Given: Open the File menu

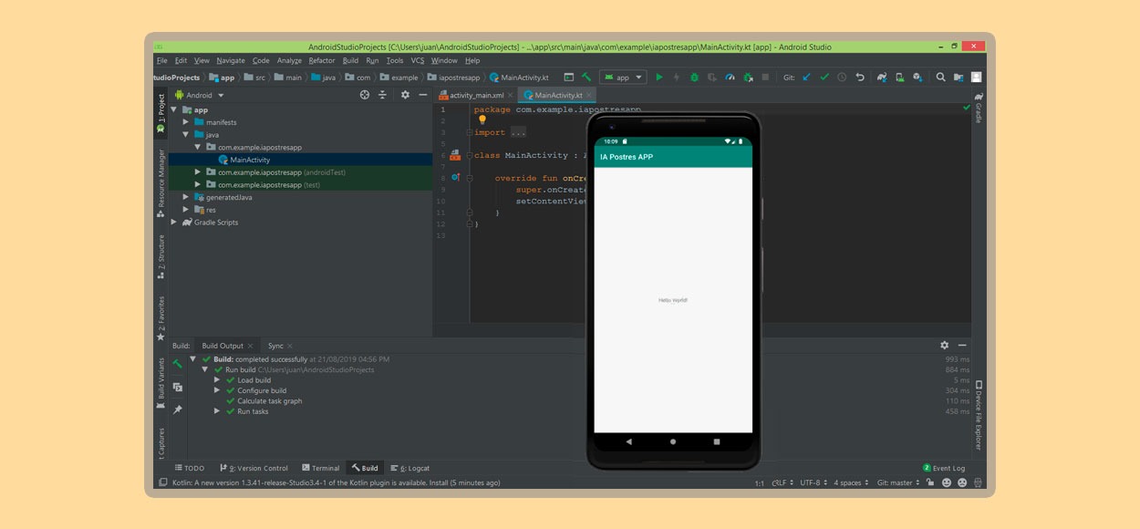Looking at the screenshot, I should pos(161,61).
